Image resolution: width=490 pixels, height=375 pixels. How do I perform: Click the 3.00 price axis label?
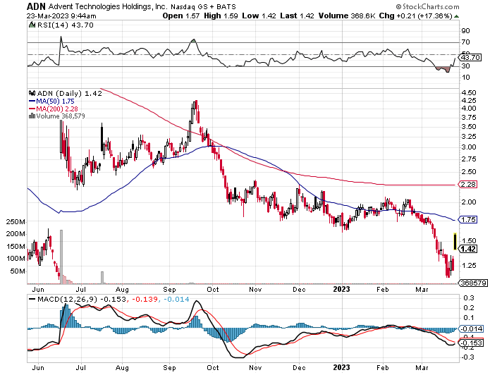469,147
